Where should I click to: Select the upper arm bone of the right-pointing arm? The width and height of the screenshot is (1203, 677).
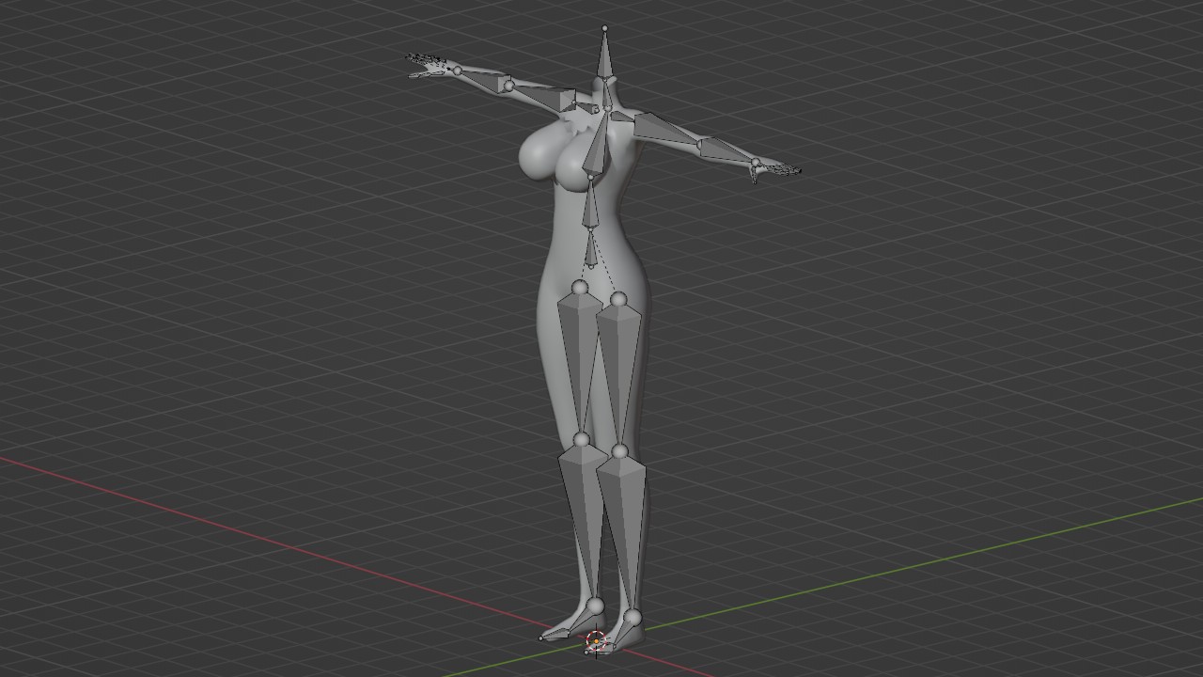665,128
